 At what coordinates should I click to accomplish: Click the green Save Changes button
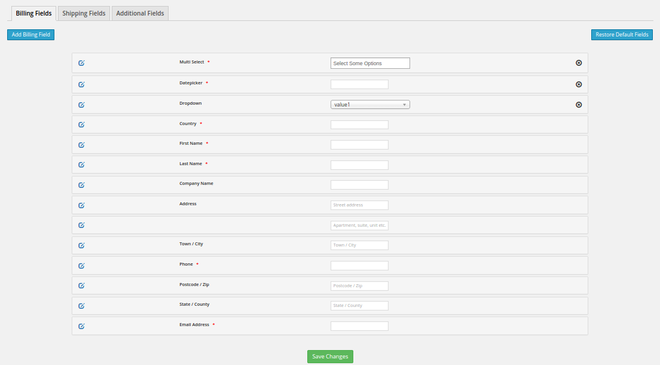[330, 357]
